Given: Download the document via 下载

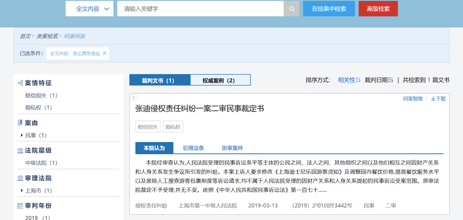Looking at the screenshot, I should pos(438,99).
